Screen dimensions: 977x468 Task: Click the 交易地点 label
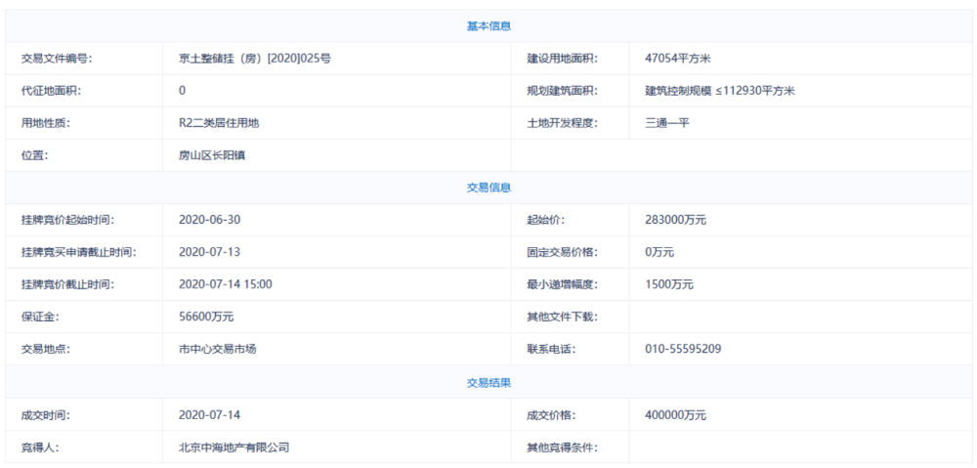[x=46, y=350]
